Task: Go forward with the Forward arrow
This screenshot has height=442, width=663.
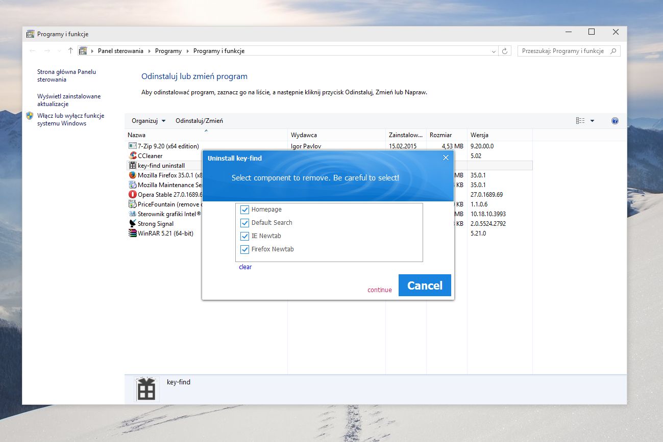Action: [47, 51]
